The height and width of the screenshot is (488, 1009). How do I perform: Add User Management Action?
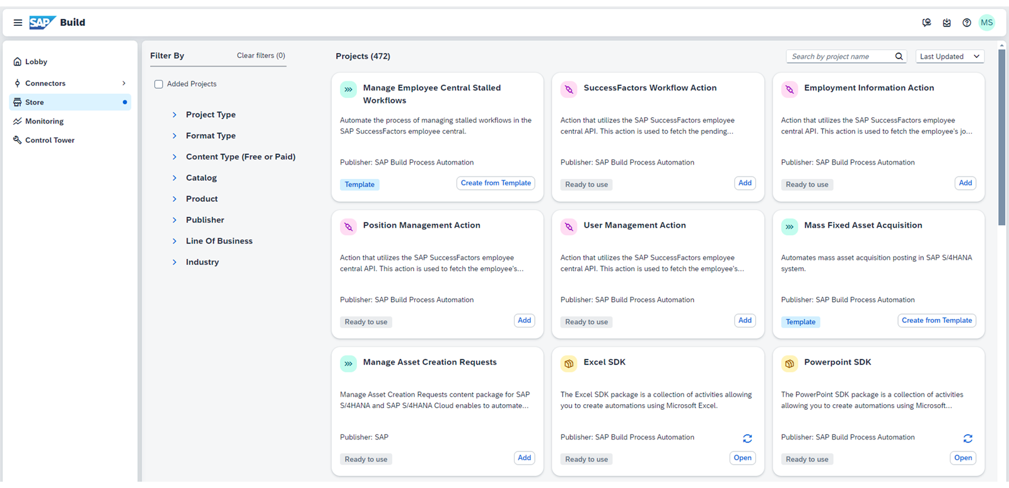pos(745,320)
